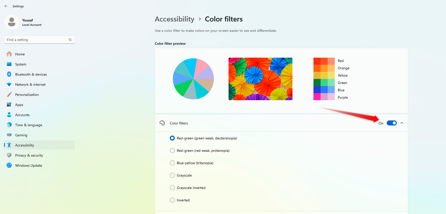Turn off the Color filters toggle
This screenshot has width=446, height=214.
(x=391, y=123)
